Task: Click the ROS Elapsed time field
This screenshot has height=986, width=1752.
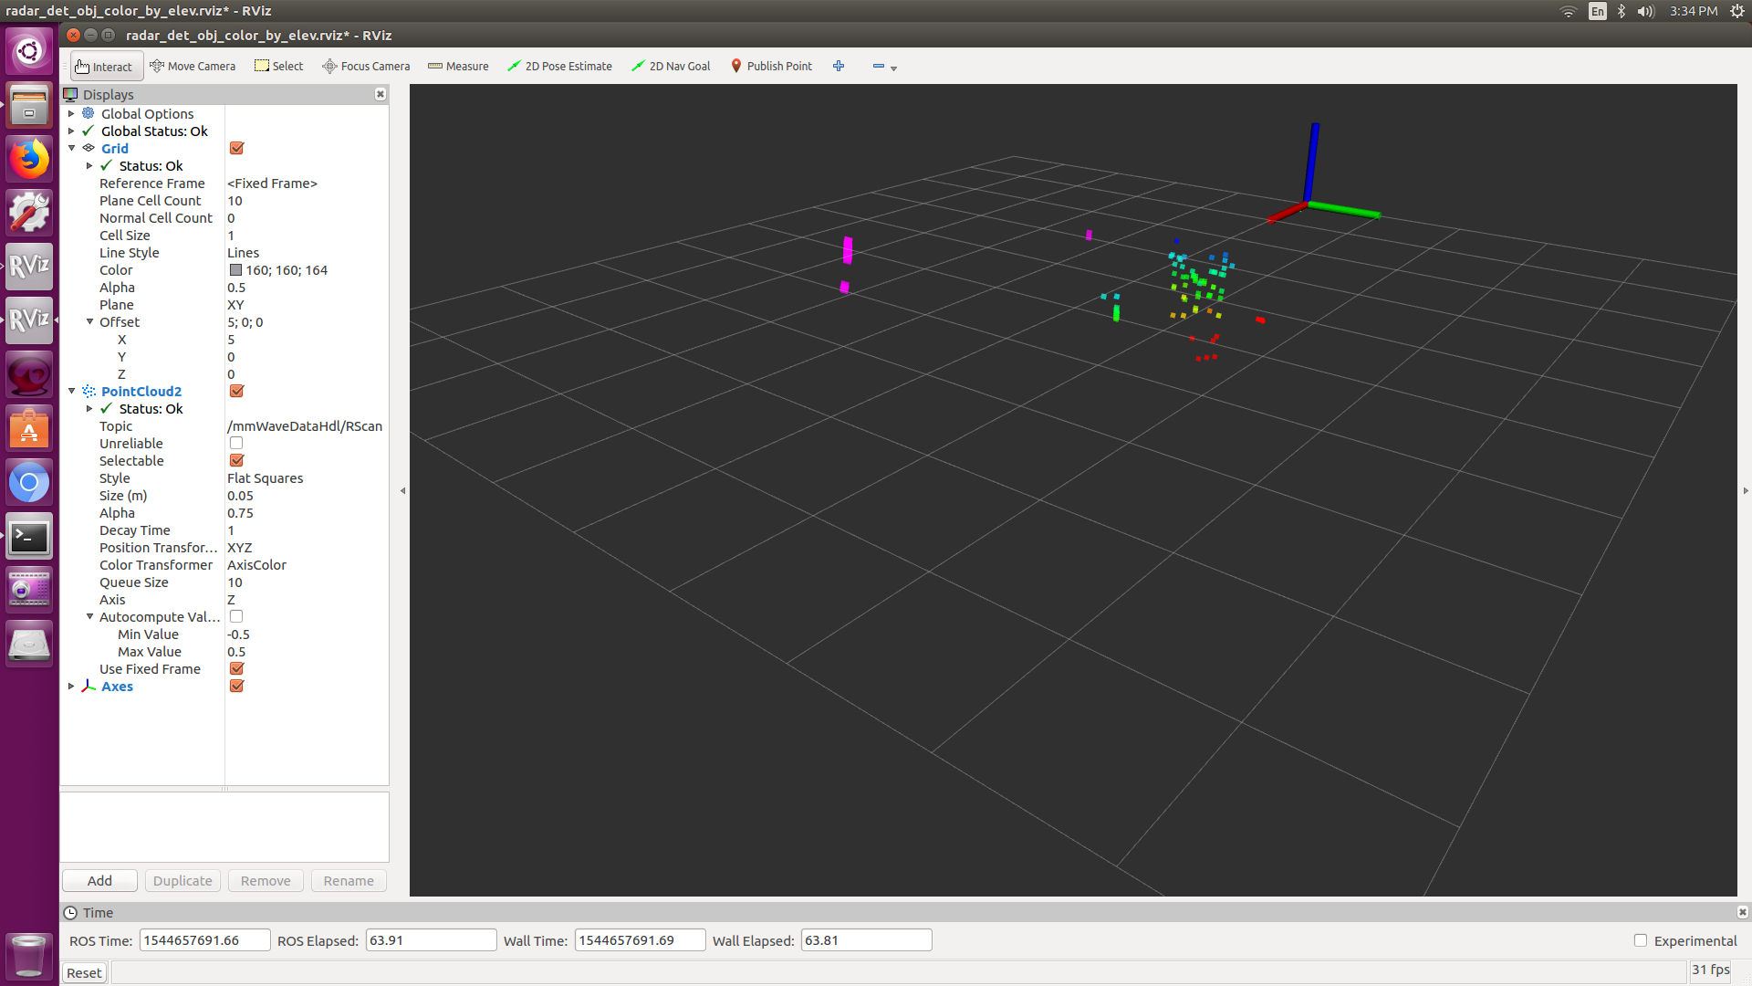Action: pos(431,940)
